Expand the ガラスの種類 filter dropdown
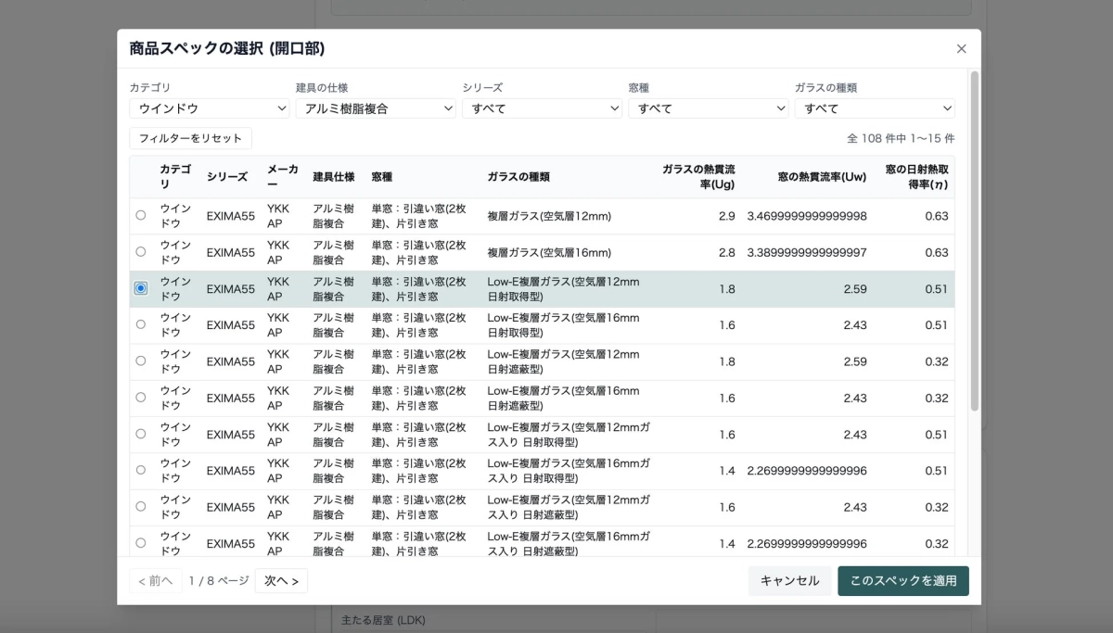Viewport: 1113px width, 633px height. click(x=875, y=108)
